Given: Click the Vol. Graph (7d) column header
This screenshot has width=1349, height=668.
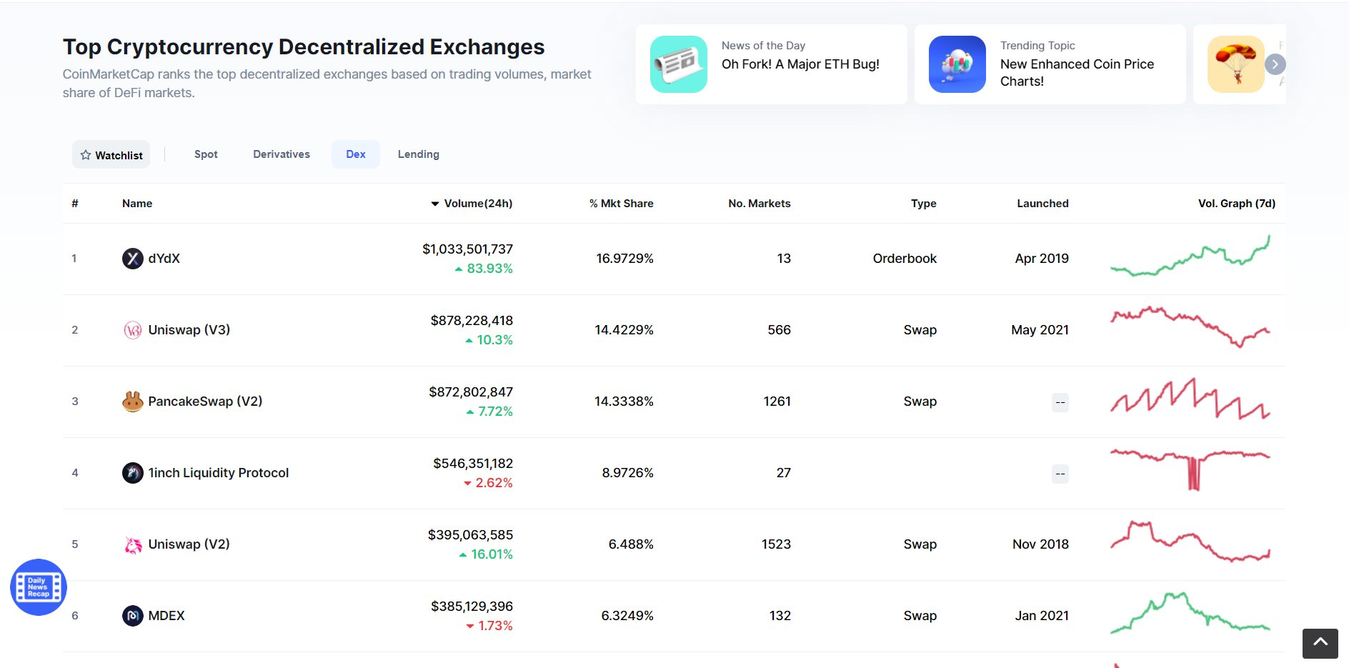Looking at the screenshot, I should pyautogui.click(x=1237, y=204).
